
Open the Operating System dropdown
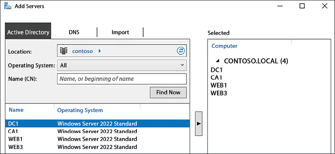(122, 65)
